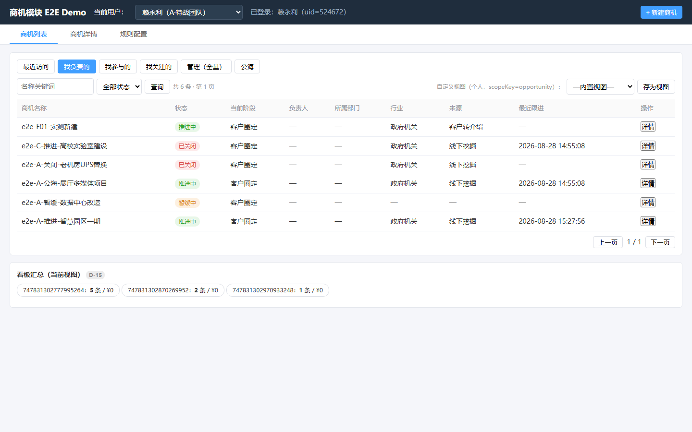Image resolution: width=692 pixels, height=432 pixels.
Task: Click the 新建商机 button
Action: tap(661, 12)
